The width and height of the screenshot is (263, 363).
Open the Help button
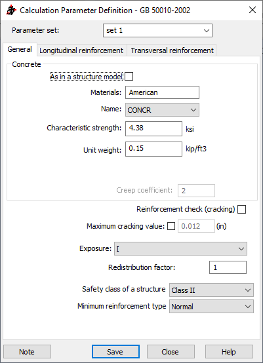coord(229,352)
